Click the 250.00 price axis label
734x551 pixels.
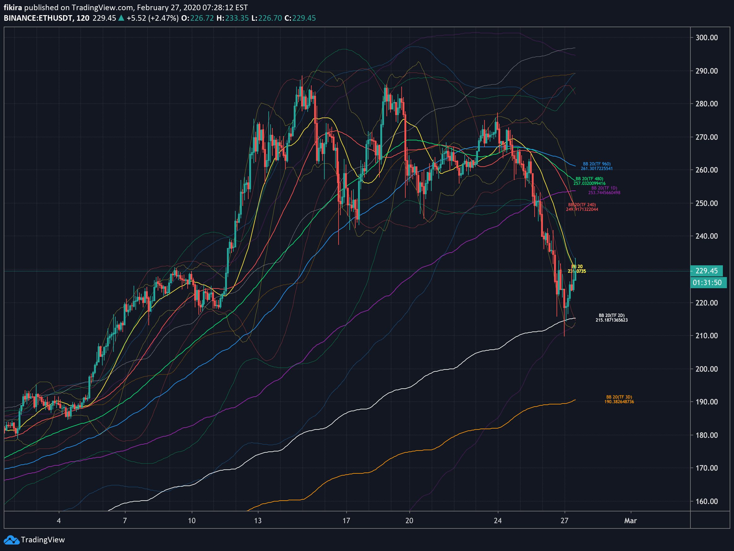(706, 203)
